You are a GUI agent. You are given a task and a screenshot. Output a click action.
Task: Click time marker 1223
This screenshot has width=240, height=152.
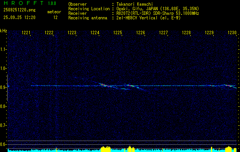(72, 33)
